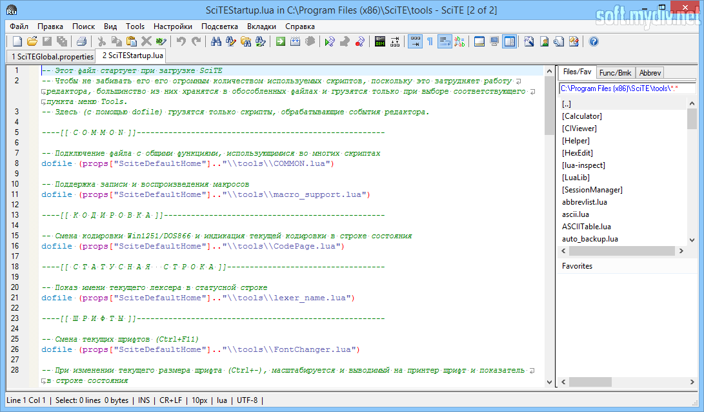
Task: Open the Справка menu
Action: (x=300, y=26)
